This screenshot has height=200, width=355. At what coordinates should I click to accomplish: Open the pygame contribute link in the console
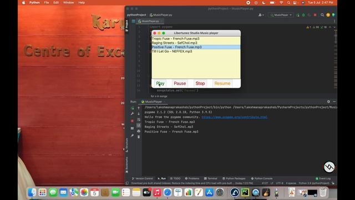234,117
